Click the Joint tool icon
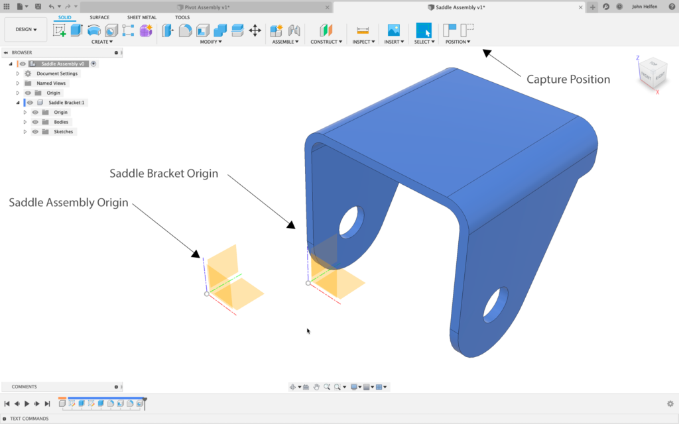Image resolution: width=679 pixels, height=424 pixels. tap(294, 30)
